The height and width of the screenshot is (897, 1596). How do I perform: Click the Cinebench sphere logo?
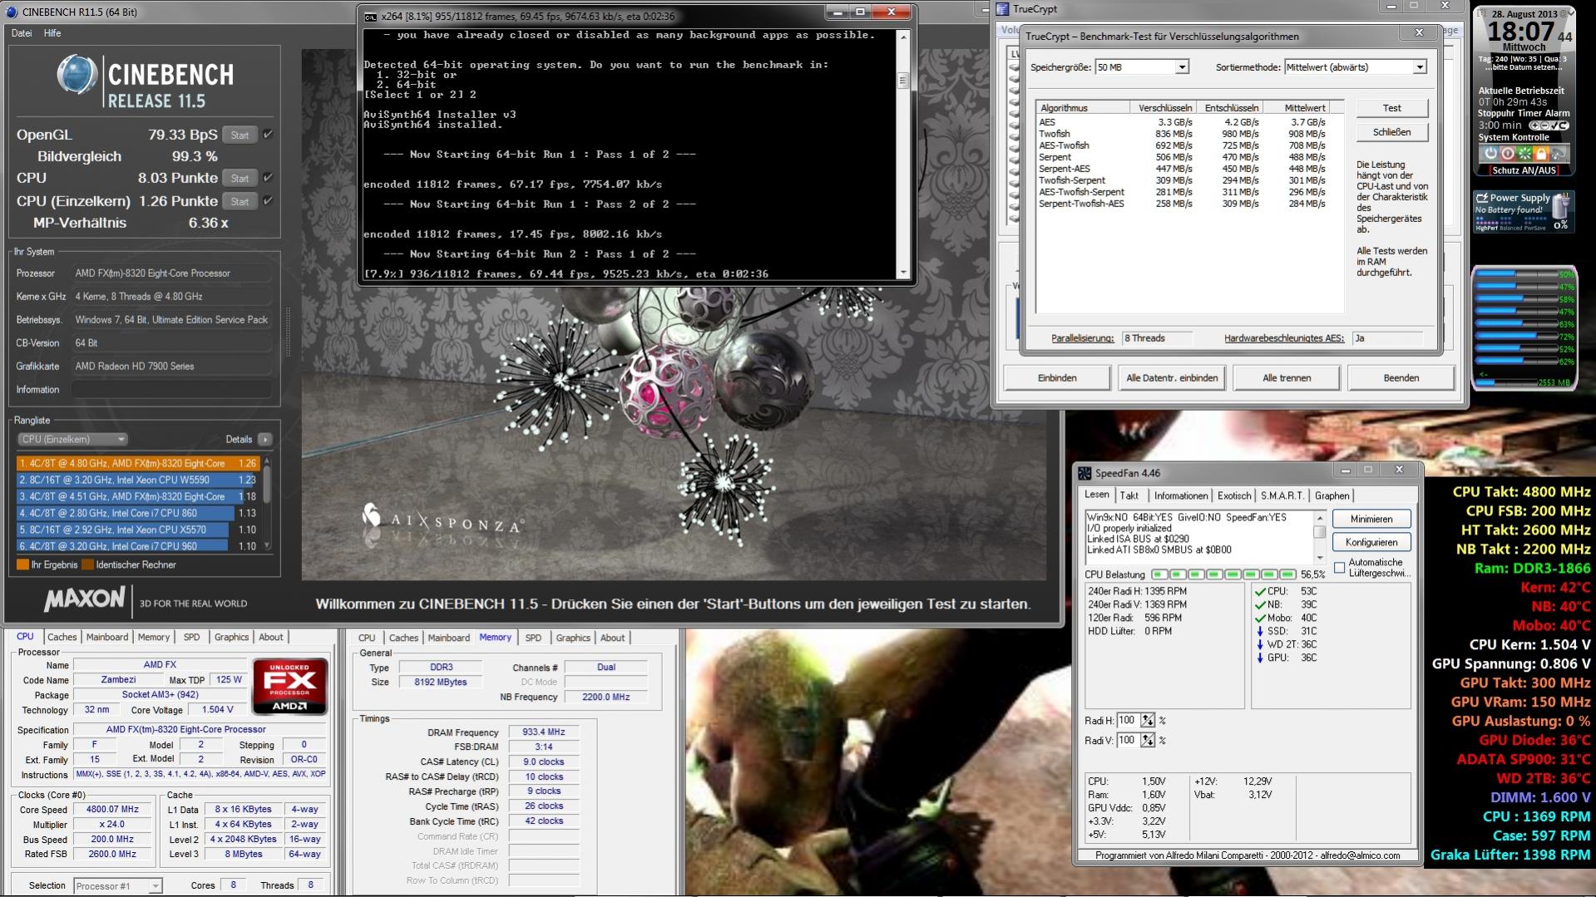tap(77, 75)
